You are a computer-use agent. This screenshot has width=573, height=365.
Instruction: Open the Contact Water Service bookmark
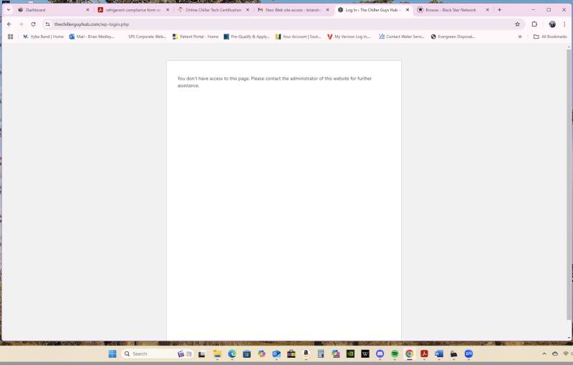(x=402, y=37)
